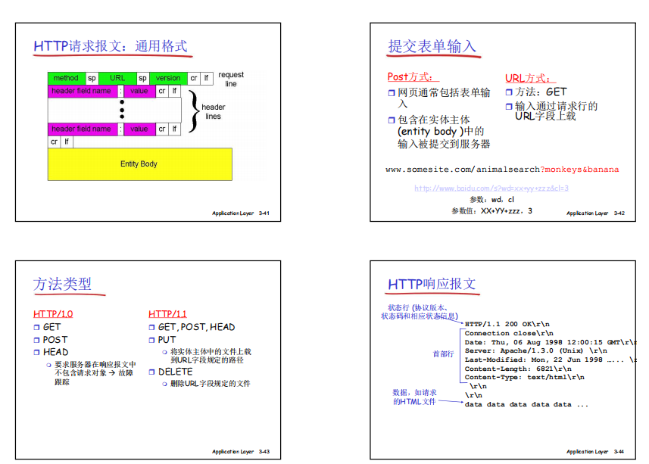
Task: Click the yellow Entity Body block
Action: (140, 164)
